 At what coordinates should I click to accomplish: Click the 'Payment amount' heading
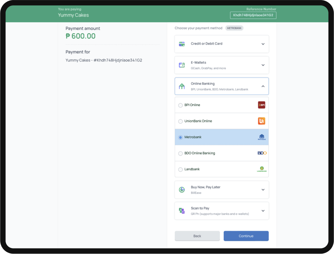(83, 28)
